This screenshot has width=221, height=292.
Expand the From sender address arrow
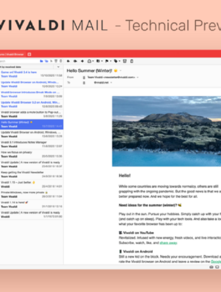(x=137, y=77)
